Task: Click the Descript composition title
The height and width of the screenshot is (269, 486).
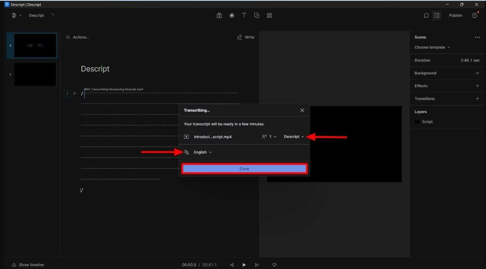Action: tap(95, 69)
